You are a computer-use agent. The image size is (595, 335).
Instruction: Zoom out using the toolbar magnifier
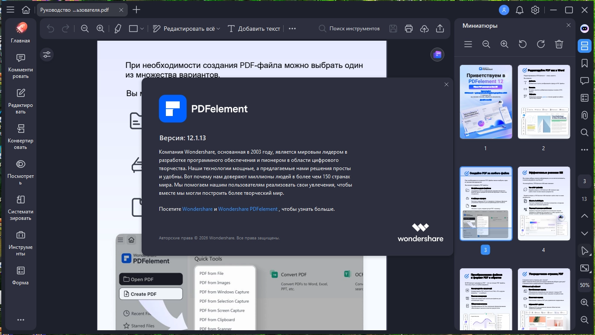tap(85, 29)
